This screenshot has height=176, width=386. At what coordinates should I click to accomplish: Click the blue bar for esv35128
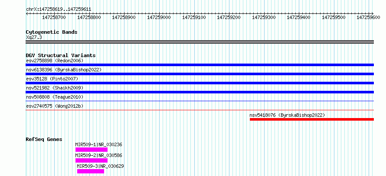point(200,83)
